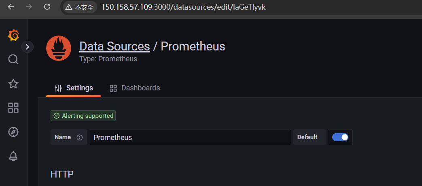The width and height of the screenshot is (422, 186).
Task: Click the Alerting supported badge
Action: (83, 116)
